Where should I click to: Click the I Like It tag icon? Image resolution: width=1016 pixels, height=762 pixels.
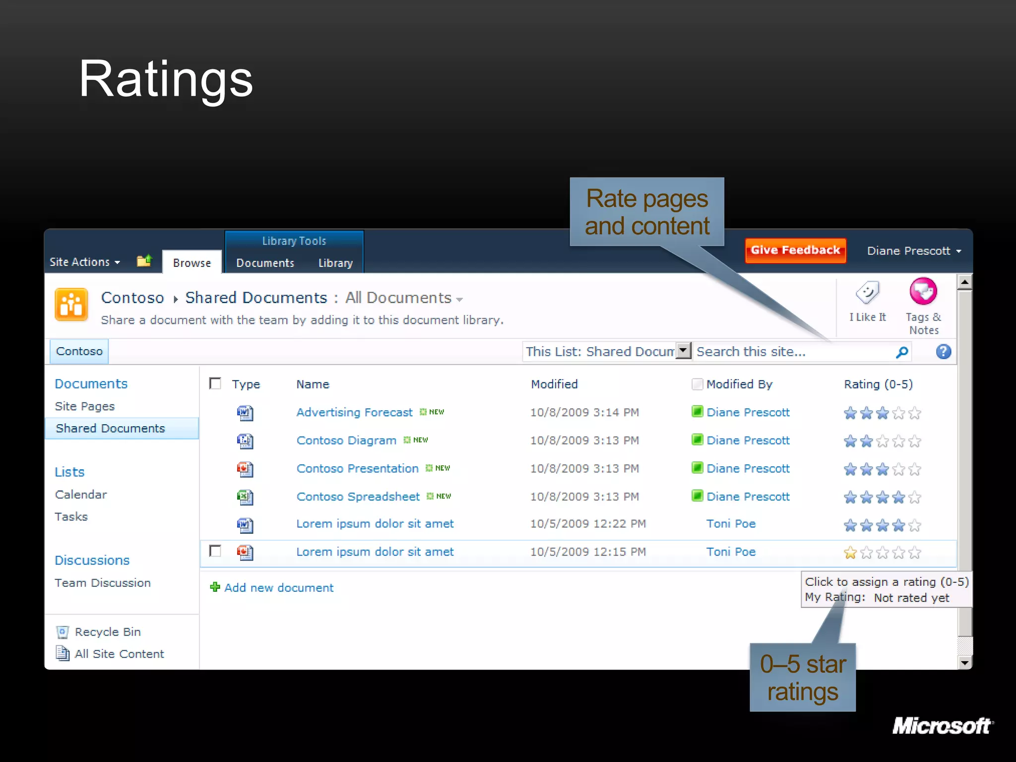click(x=868, y=293)
